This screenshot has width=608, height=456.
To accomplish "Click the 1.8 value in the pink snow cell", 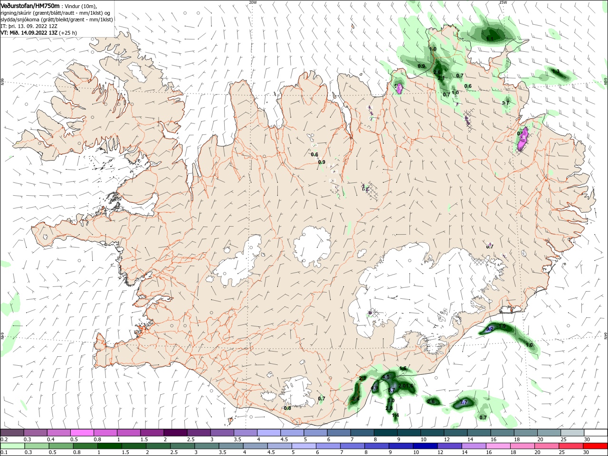I will tap(523, 138).
